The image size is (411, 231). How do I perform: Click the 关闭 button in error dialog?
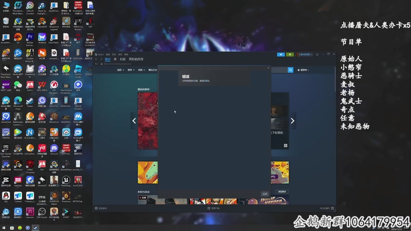(265, 194)
